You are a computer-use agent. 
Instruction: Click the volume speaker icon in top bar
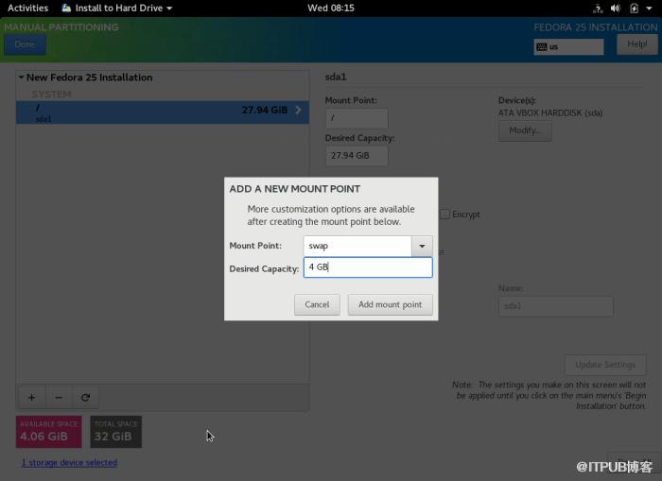616,8
